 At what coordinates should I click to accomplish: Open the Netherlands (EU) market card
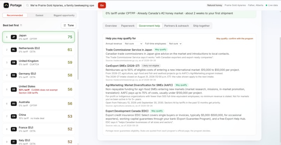click(x=39, y=50)
